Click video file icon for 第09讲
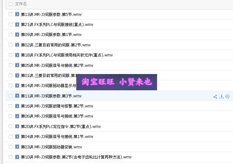The image size is (233, 164). pyautogui.click(x=17, y=34)
